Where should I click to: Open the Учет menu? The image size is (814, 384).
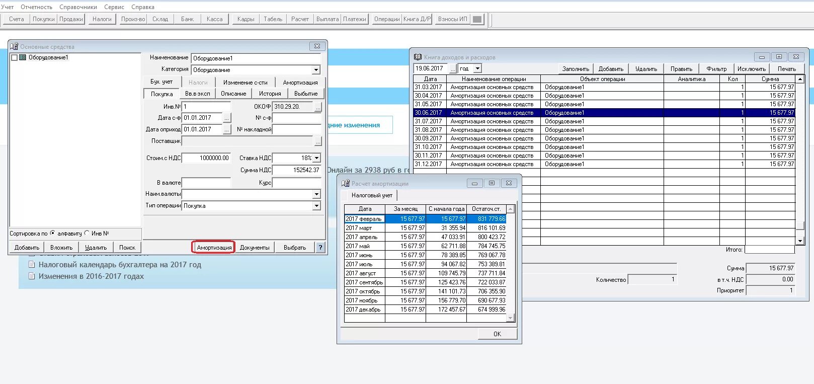(8, 7)
